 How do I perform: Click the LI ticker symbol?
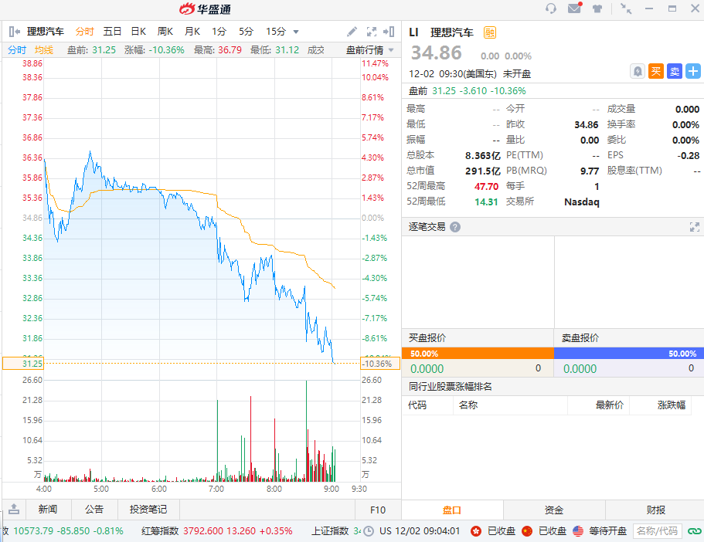pos(413,32)
